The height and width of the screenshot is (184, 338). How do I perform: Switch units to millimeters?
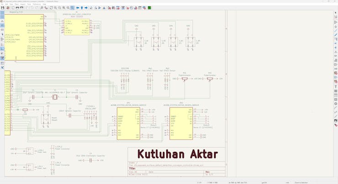tap(2, 30)
